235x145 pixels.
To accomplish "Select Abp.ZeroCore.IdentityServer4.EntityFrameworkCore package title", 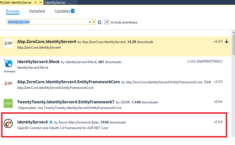I will coord(69,82).
